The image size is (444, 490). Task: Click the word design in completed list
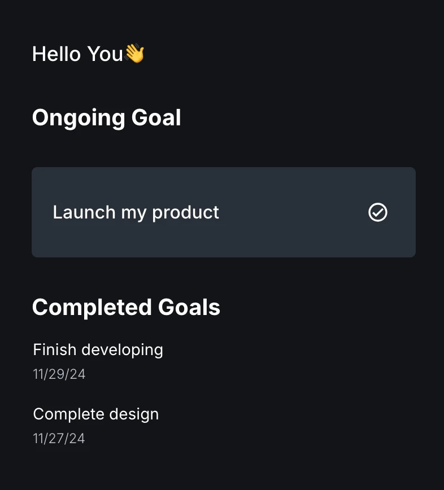click(134, 414)
